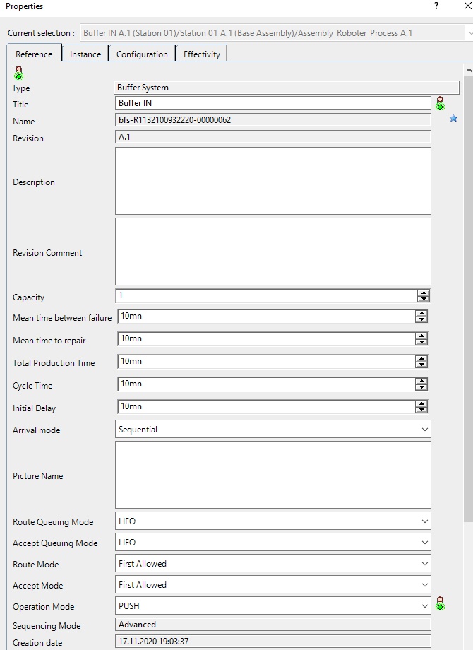Click the Total Production Time field

(x=266, y=362)
